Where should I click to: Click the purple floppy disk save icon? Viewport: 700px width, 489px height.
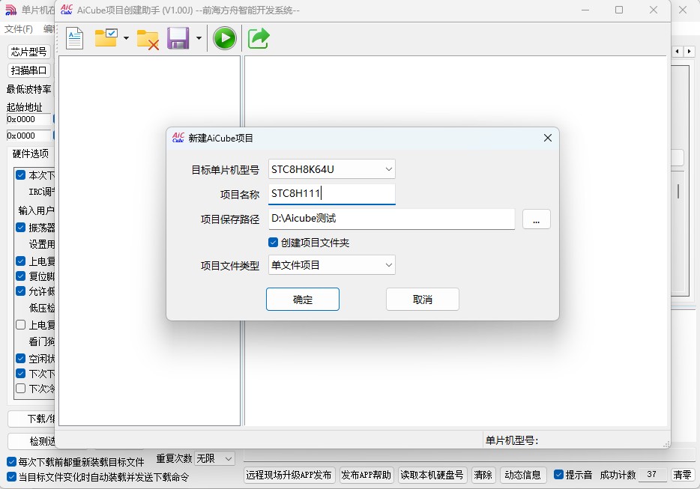pos(178,38)
